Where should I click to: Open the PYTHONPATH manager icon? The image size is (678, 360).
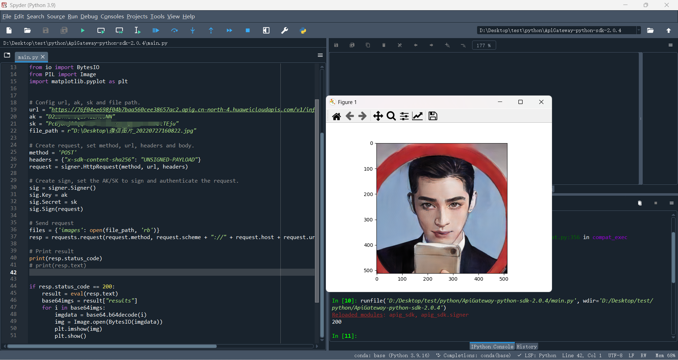[x=303, y=31]
